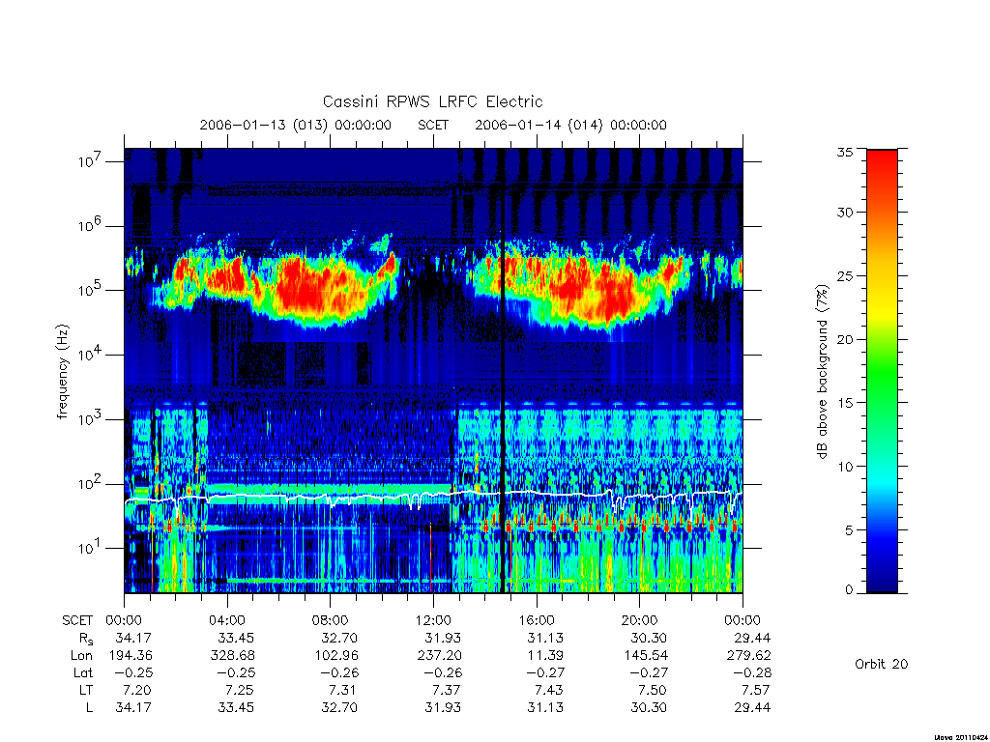
Task: Click the "dB above background (7%)" label
Action: pos(822,372)
